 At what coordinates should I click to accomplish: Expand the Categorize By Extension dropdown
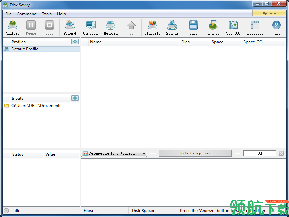(114, 153)
